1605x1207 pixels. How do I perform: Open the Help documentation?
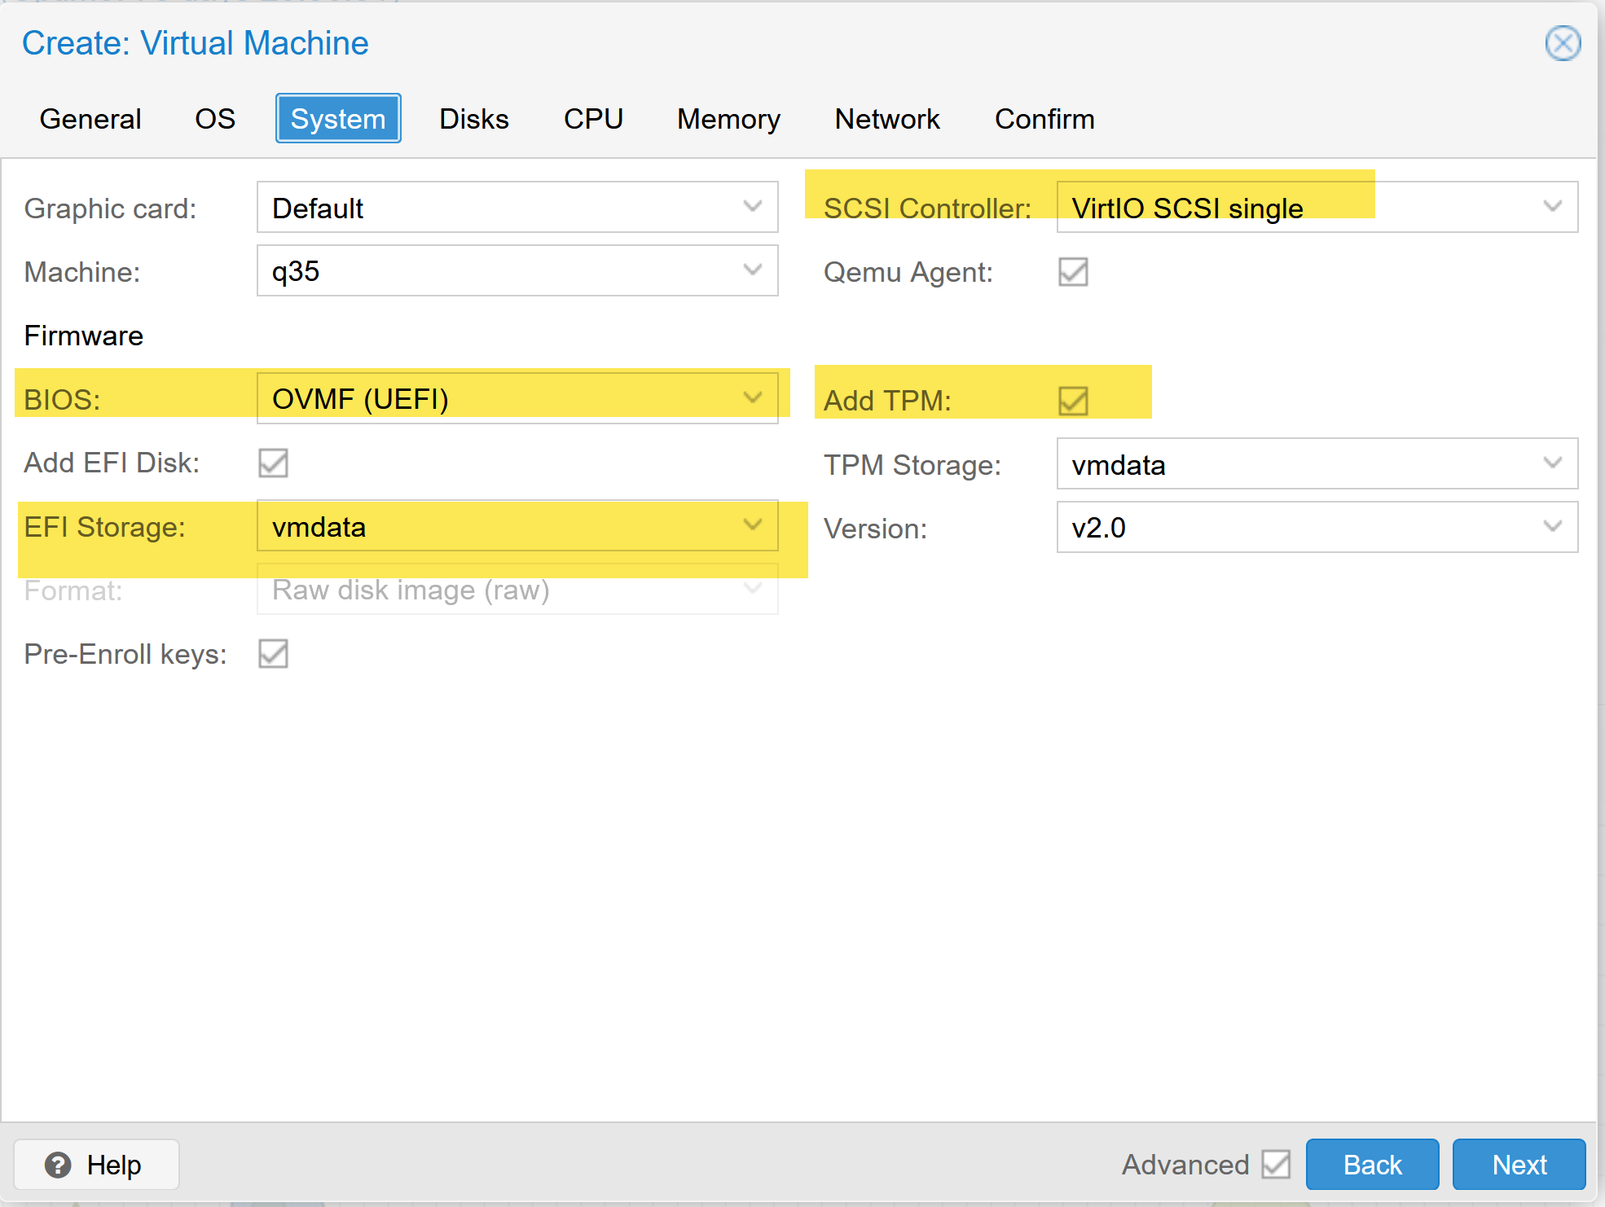[x=95, y=1165]
